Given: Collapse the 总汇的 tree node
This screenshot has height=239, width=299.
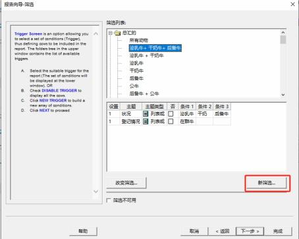Looking at the screenshot, I should coord(110,33).
